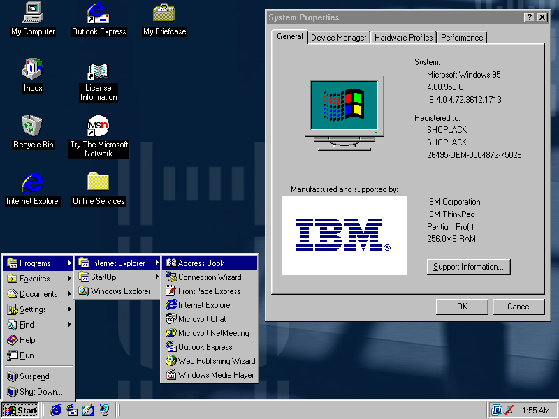Click the product ID 26495-OEM-0004872-75026

(x=474, y=155)
